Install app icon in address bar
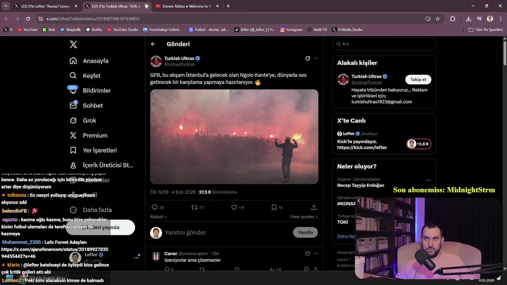Viewport: 507px width, 285px height. coord(428,19)
